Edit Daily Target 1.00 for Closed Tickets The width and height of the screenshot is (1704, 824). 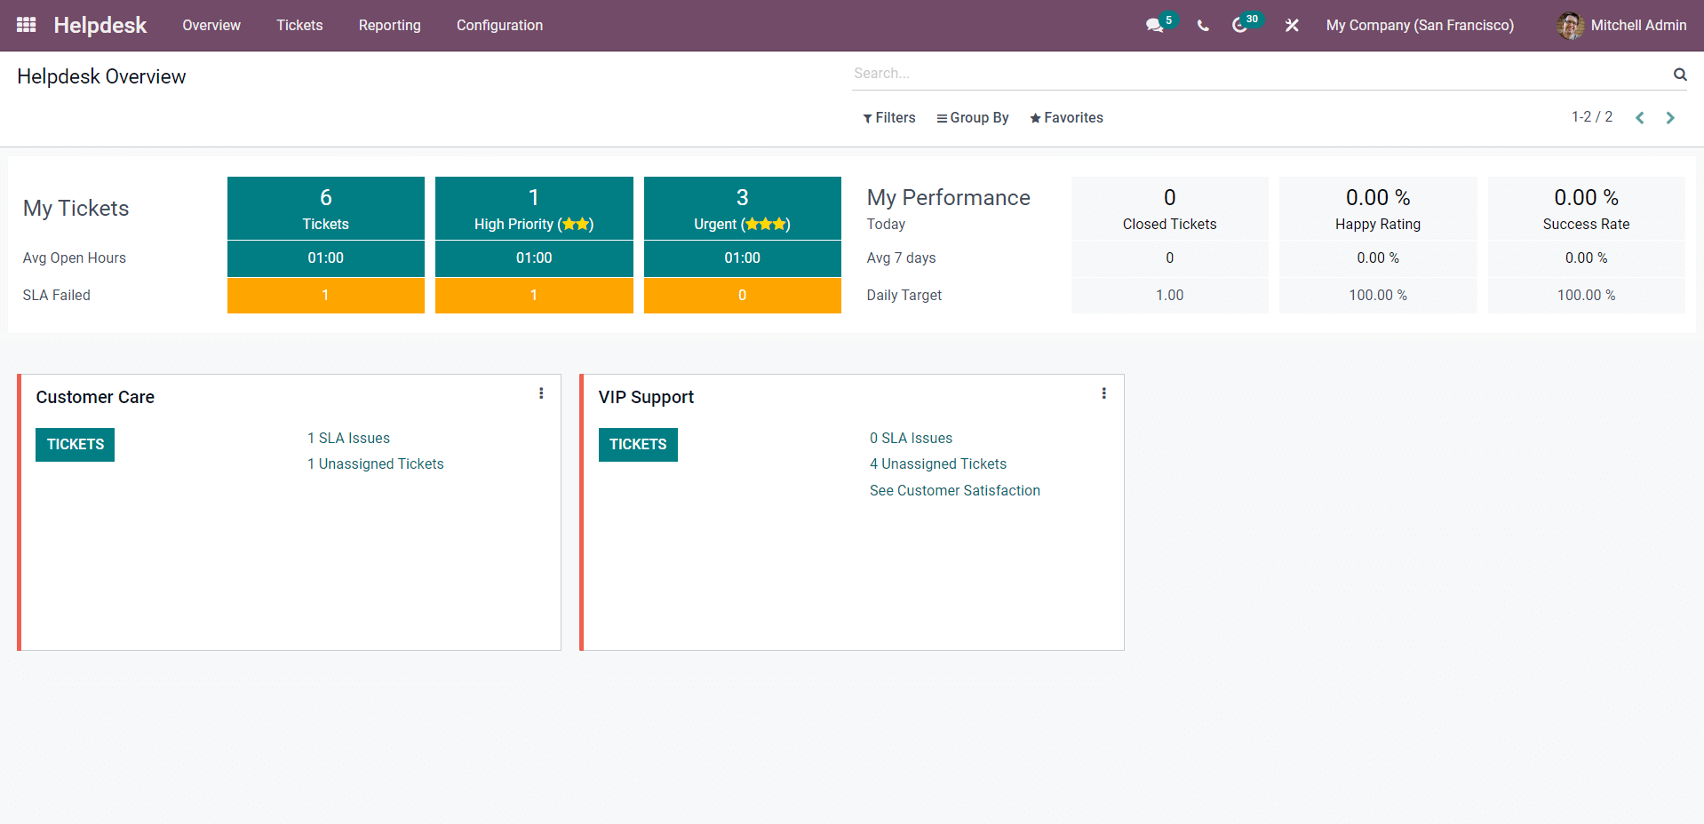click(1170, 296)
